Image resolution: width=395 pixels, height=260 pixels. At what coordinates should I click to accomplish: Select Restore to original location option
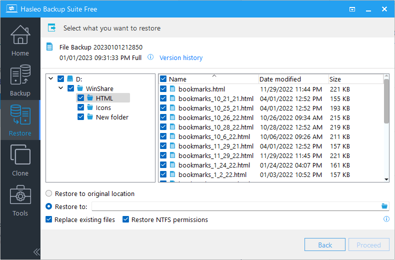49,193
